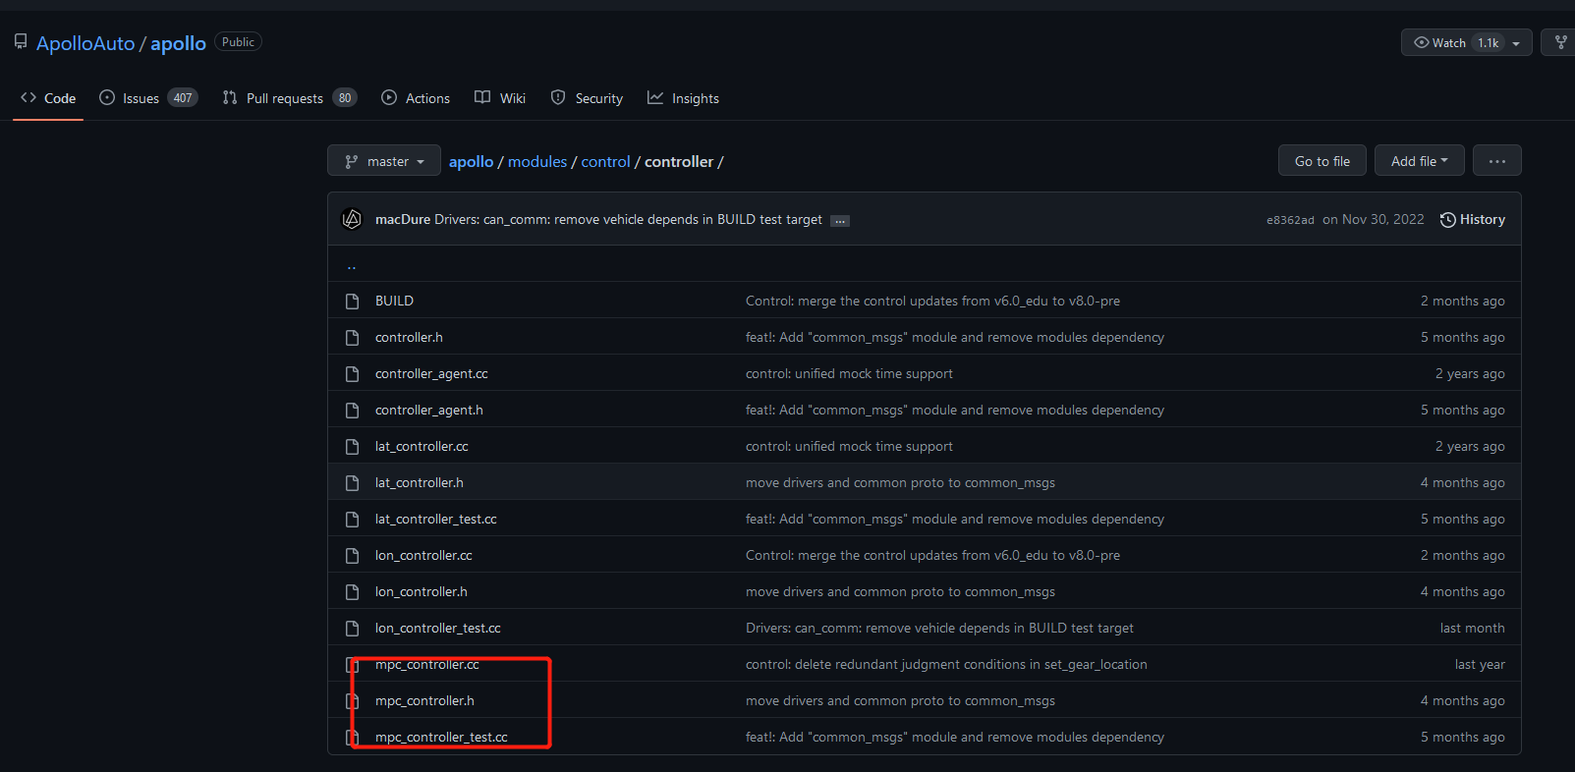Navigate to control breadcrumb folder
Viewport: 1575px width, 772px height.
coord(605,161)
